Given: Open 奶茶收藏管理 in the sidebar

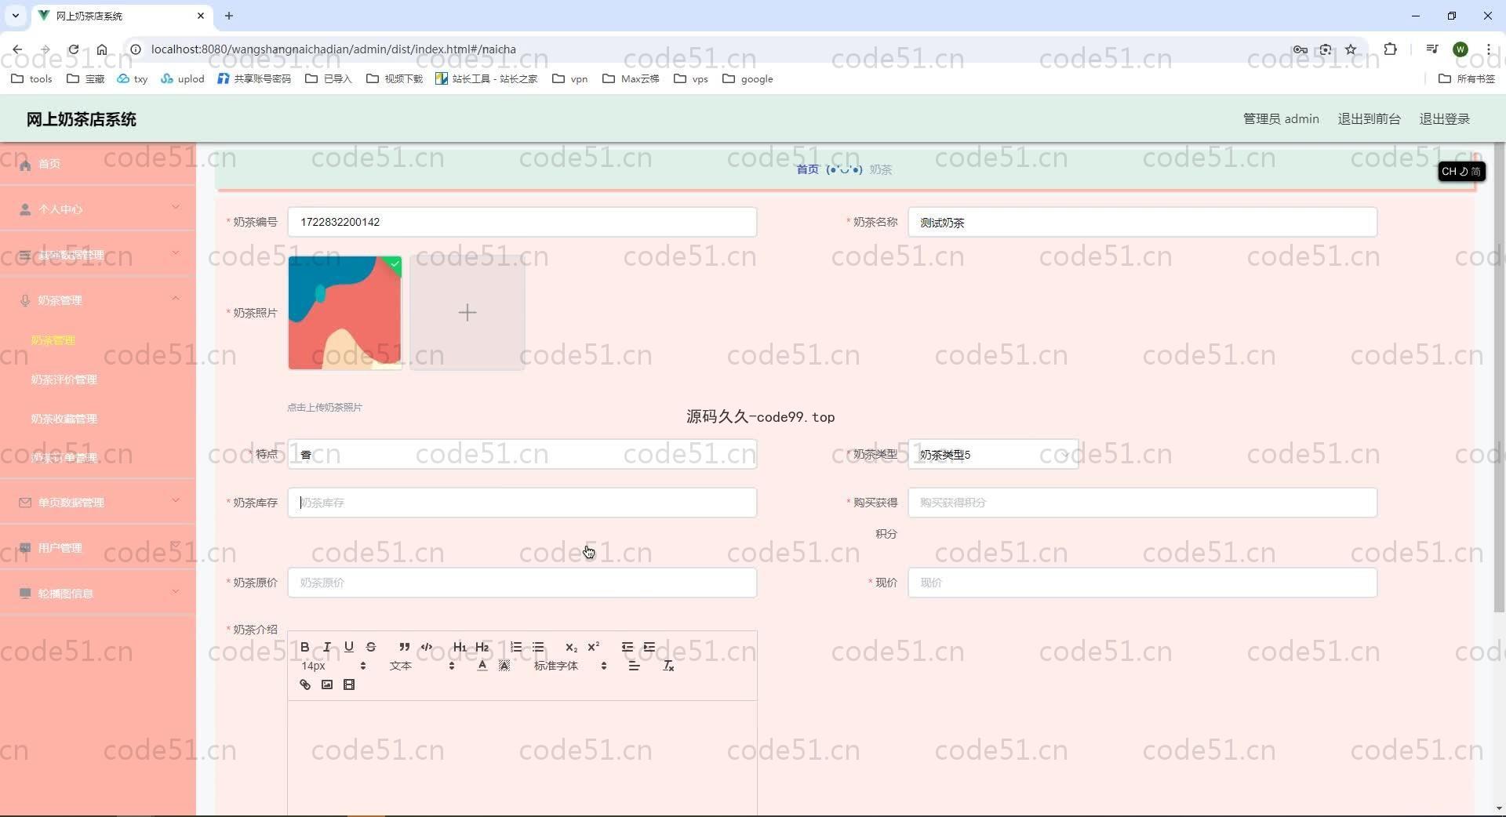Looking at the screenshot, I should (64, 419).
